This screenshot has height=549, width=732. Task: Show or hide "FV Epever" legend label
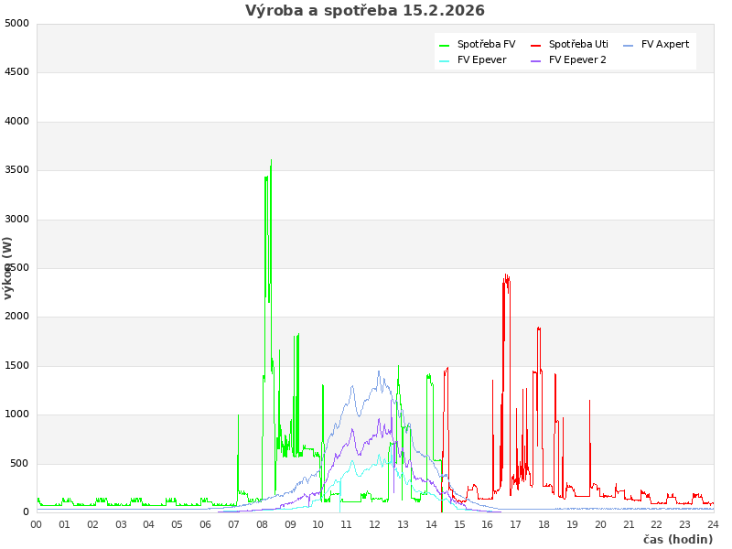(481, 59)
